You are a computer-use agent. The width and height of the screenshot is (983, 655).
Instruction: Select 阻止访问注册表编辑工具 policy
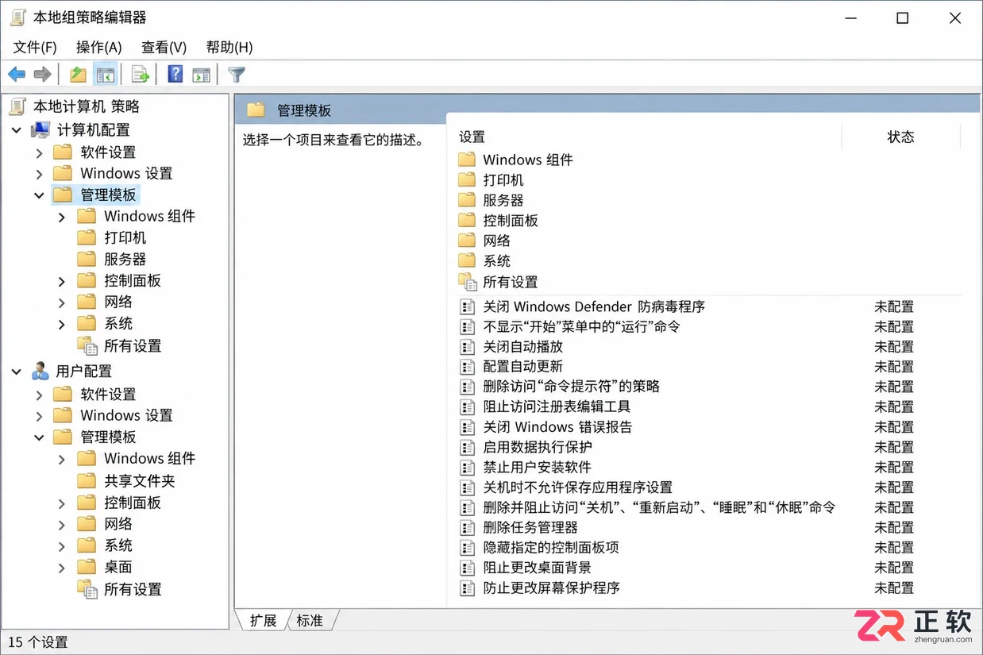coord(557,406)
